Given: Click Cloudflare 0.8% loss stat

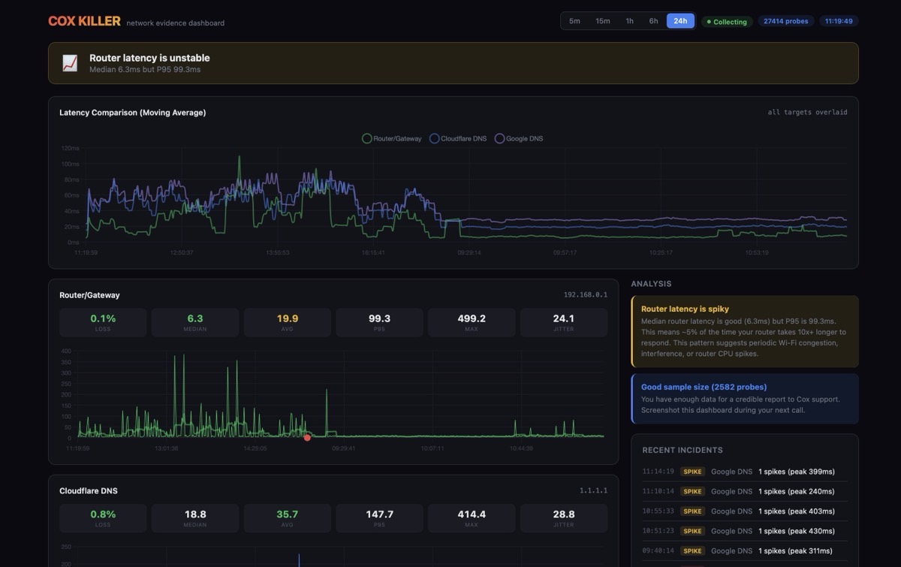Looking at the screenshot, I should click(x=103, y=518).
